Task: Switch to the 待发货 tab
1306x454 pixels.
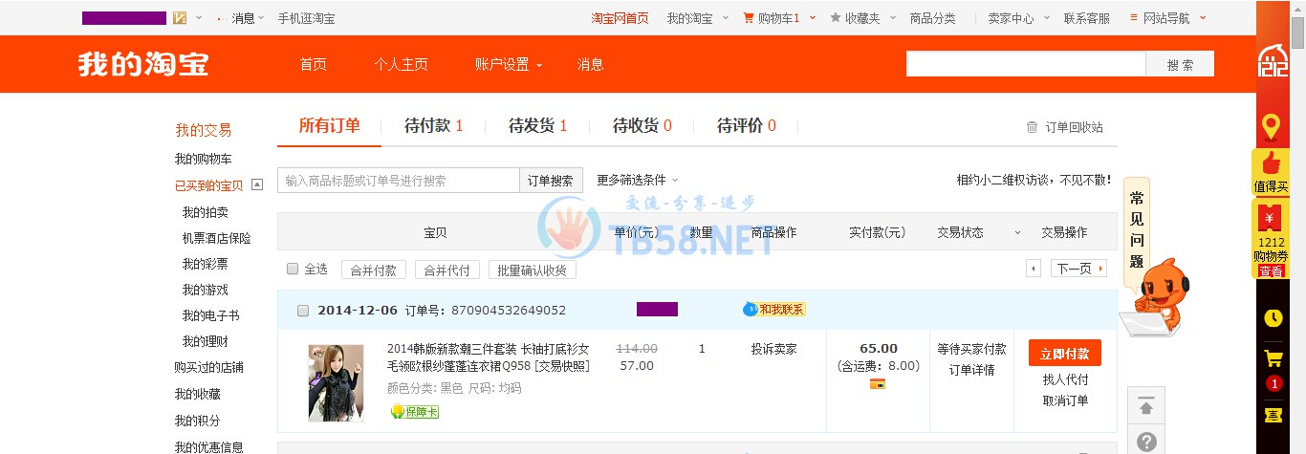Action: [x=538, y=125]
